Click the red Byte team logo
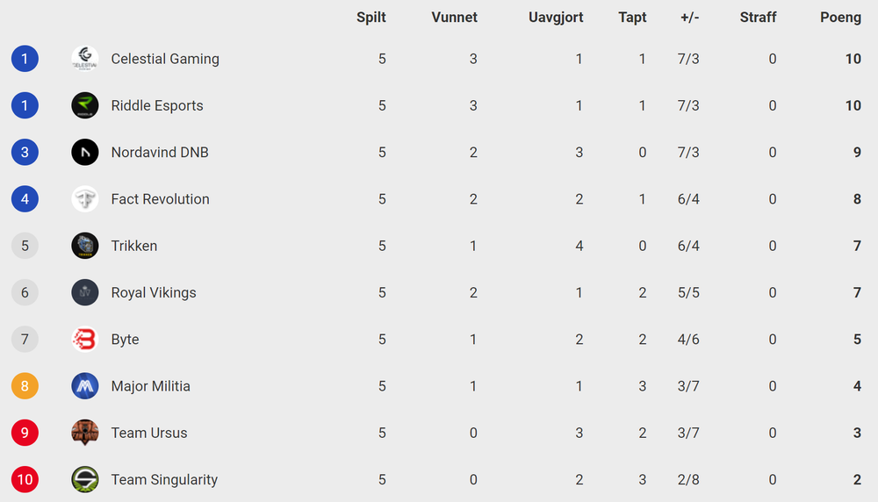 point(85,339)
